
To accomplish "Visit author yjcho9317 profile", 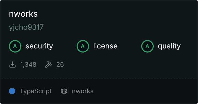I will point(26,27).
